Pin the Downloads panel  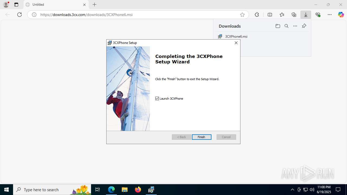304,26
